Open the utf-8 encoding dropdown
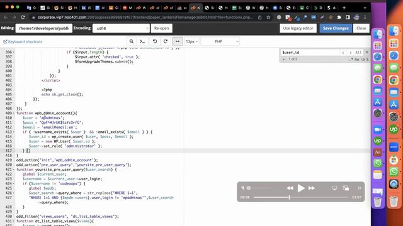Screen dimensions: 403x226 121,28
